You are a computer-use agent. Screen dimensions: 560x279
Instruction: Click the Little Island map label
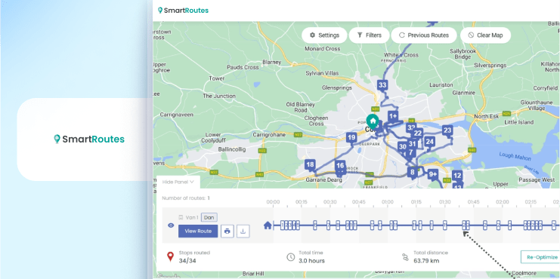[x=519, y=122]
